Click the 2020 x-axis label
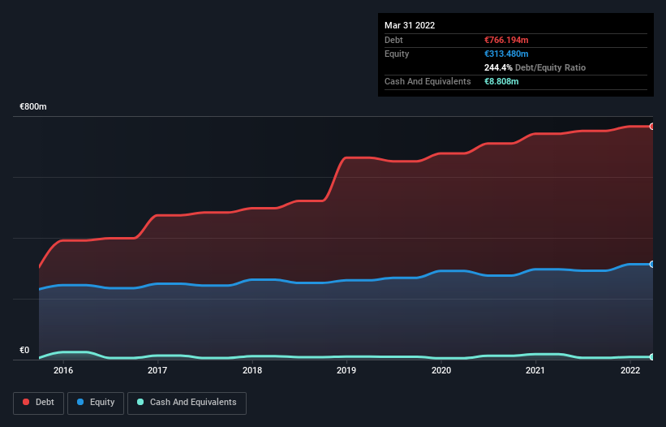This screenshot has width=666, height=427. click(441, 370)
